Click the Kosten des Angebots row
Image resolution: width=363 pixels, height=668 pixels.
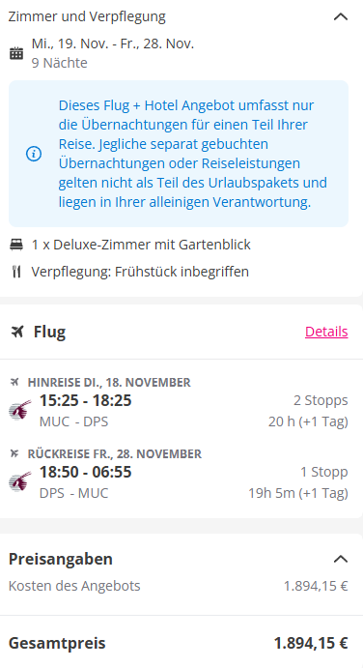pos(179,586)
